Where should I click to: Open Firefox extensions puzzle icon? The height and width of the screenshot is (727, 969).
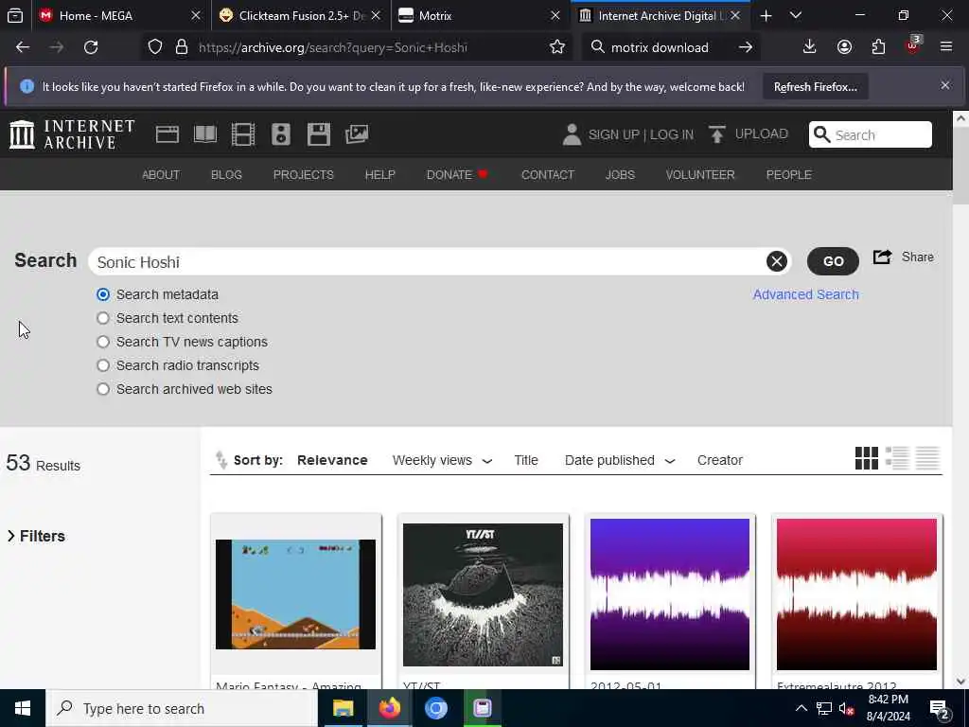[878, 47]
